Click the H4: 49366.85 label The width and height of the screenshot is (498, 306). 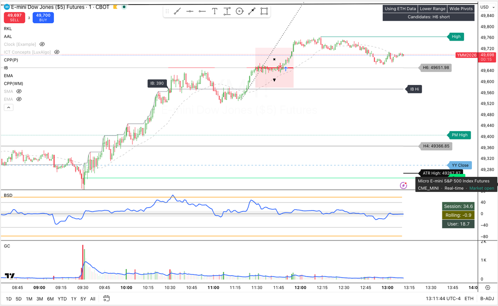coord(436,146)
